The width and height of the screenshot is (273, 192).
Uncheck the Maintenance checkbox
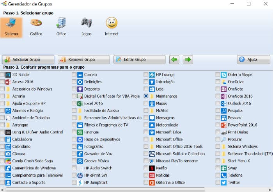point(146,96)
